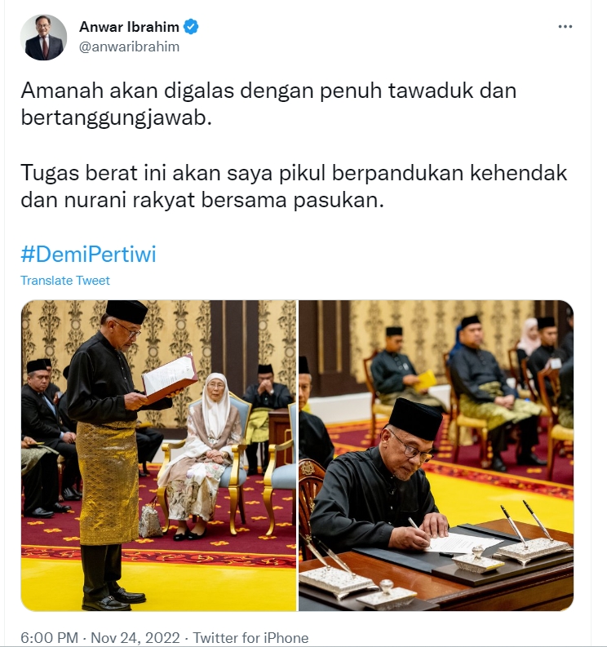Image resolution: width=607 pixels, height=647 pixels.
Task: Click the songkok of the man signing
Action: pyautogui.click(x=415, y=419)
